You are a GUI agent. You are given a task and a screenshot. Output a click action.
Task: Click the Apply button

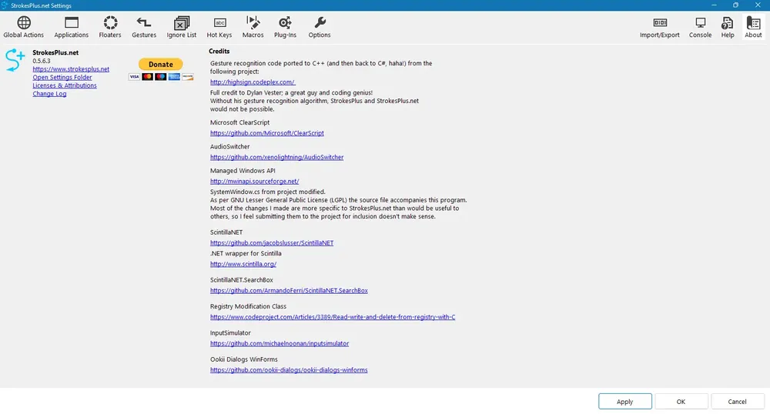click(x=624, y=401)
